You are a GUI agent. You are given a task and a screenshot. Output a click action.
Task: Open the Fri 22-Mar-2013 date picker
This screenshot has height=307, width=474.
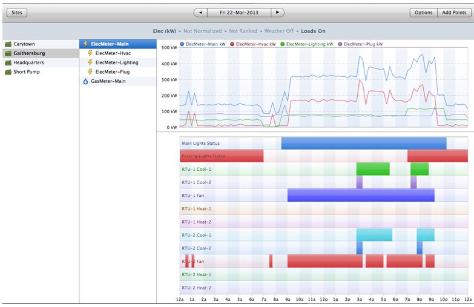[239, 13]
